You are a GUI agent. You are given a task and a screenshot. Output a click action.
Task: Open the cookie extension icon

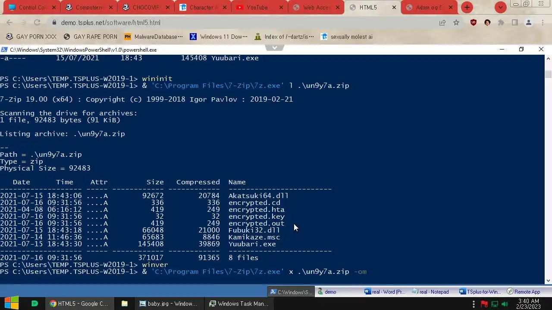[x=487, y=23]
